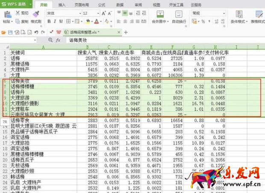Toggle Underline formatting
Screen dimensions: 265x193
[61, 21]
